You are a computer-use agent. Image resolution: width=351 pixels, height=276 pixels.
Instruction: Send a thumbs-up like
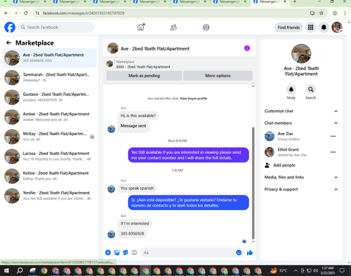(x=250, y=252)
